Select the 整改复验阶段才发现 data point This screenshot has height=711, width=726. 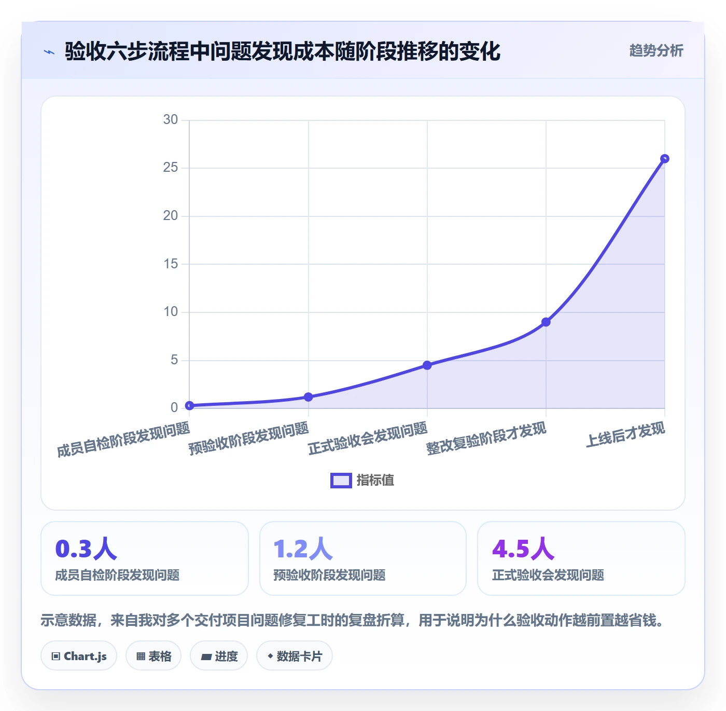tap(546, 322)
